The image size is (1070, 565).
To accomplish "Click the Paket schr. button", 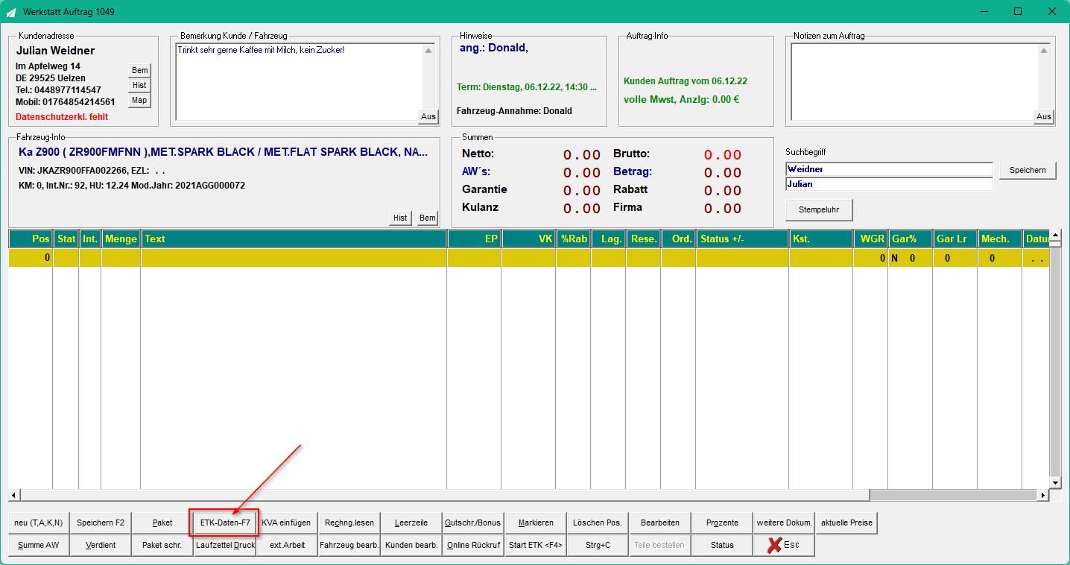I will pos(162,545).
